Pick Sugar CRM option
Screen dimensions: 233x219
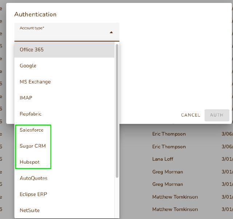click(x=64, y=146)
